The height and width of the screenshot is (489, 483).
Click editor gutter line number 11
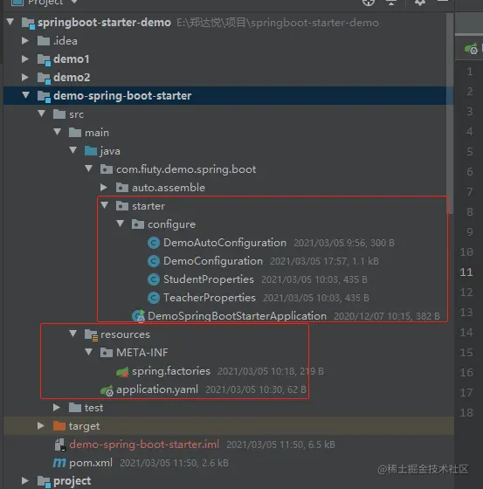pos(466,272)
